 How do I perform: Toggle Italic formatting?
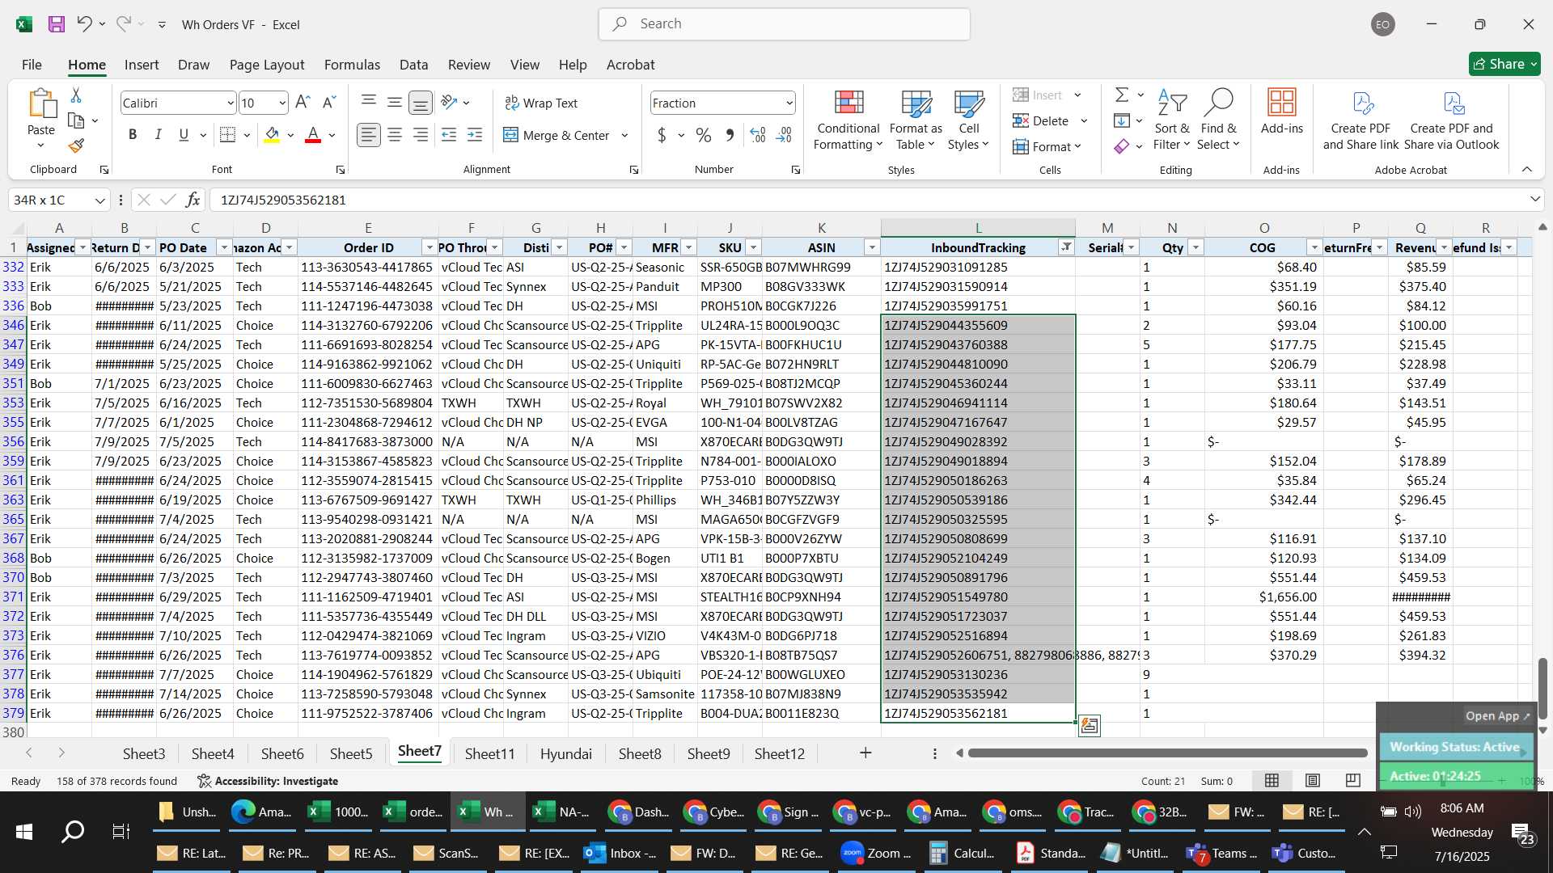(x=159, y=135)
